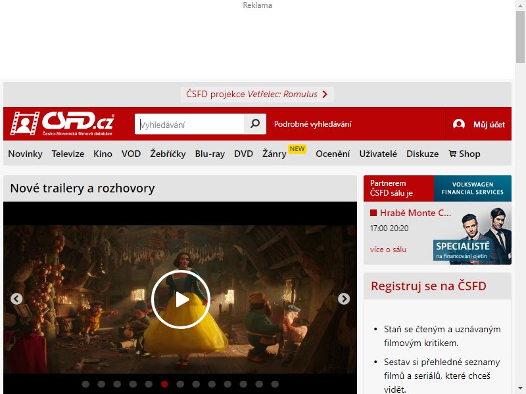Go to previous trailer with left arrow
Screen dimensions: 526x394
coord(16,299)
